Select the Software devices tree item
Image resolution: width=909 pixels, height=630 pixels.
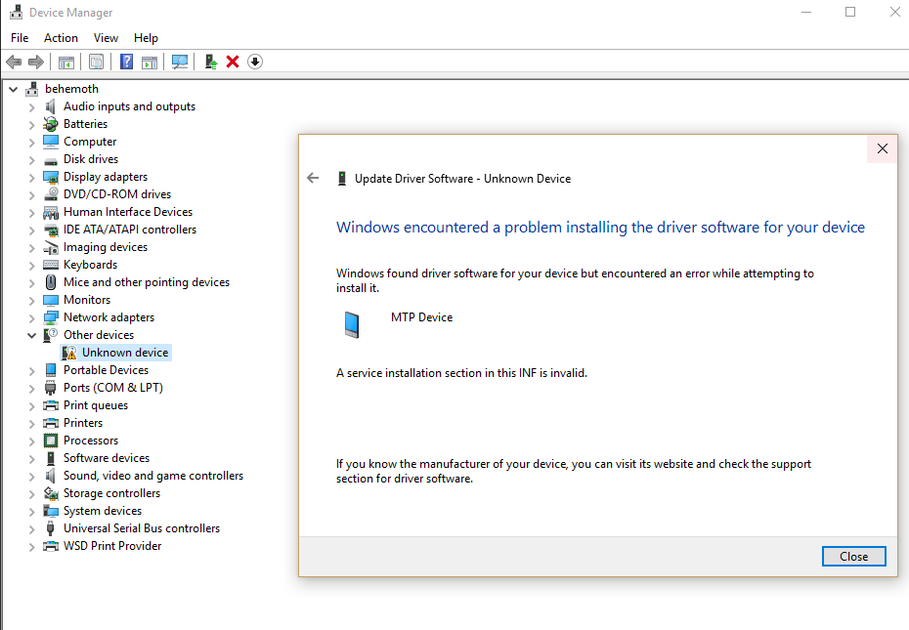point(107,458)
